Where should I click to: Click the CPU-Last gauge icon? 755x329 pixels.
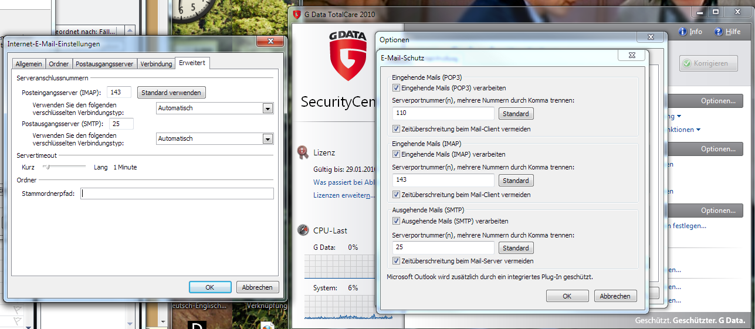tap(303, 230)
